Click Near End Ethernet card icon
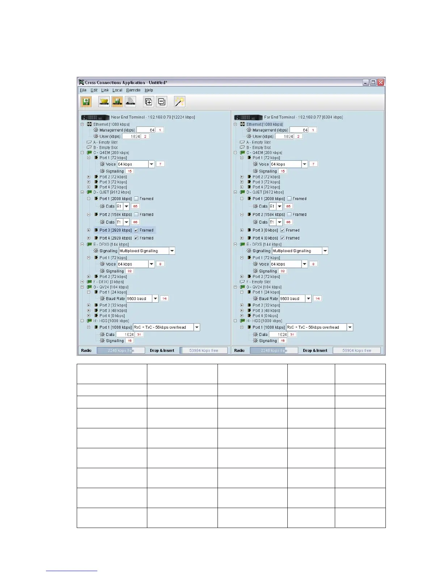Image resolution: width=443 pixels, height=574 pixels. coord(89,124)
